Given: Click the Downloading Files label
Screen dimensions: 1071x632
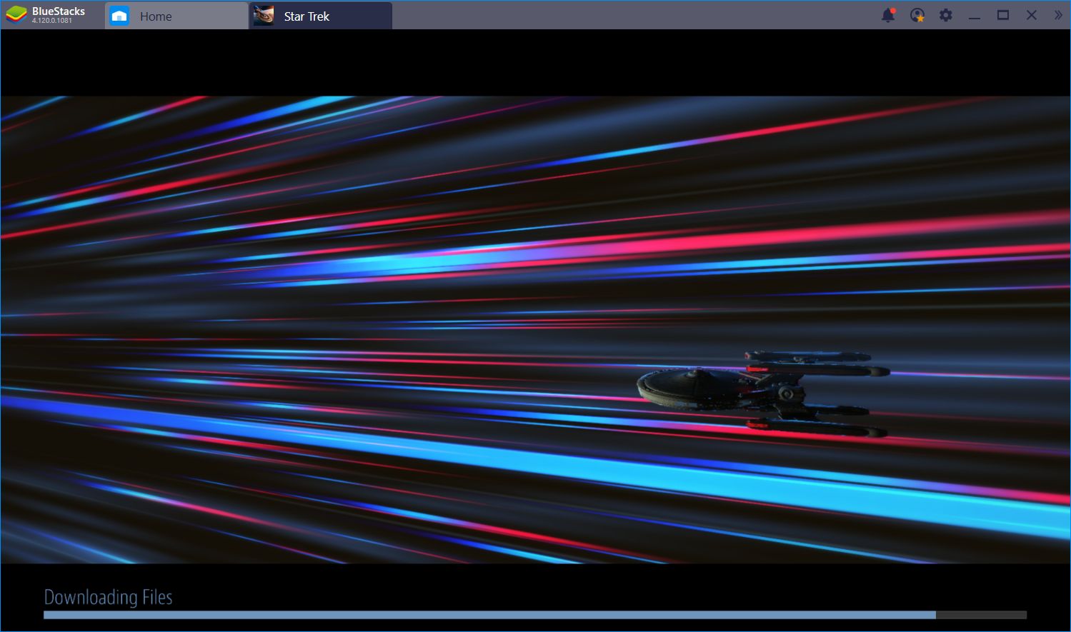Looking at the screenshot, I should coord(109,597).
